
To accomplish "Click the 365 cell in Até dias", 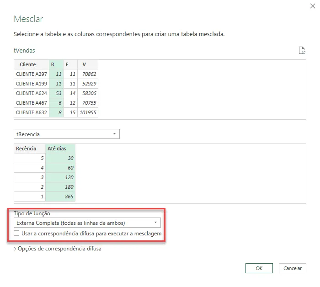I will [x=60, y=197].
